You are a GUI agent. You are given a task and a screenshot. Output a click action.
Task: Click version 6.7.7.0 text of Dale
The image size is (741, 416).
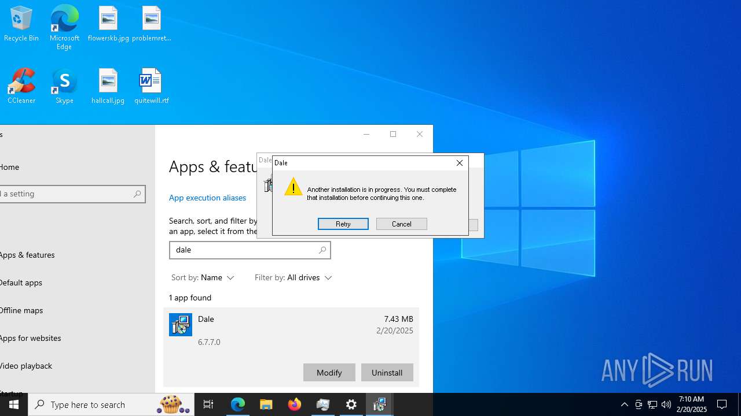(209, 342)
